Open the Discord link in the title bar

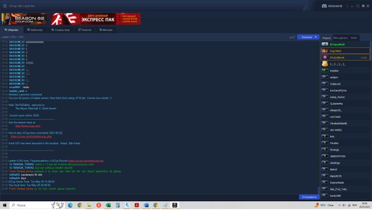332,6
